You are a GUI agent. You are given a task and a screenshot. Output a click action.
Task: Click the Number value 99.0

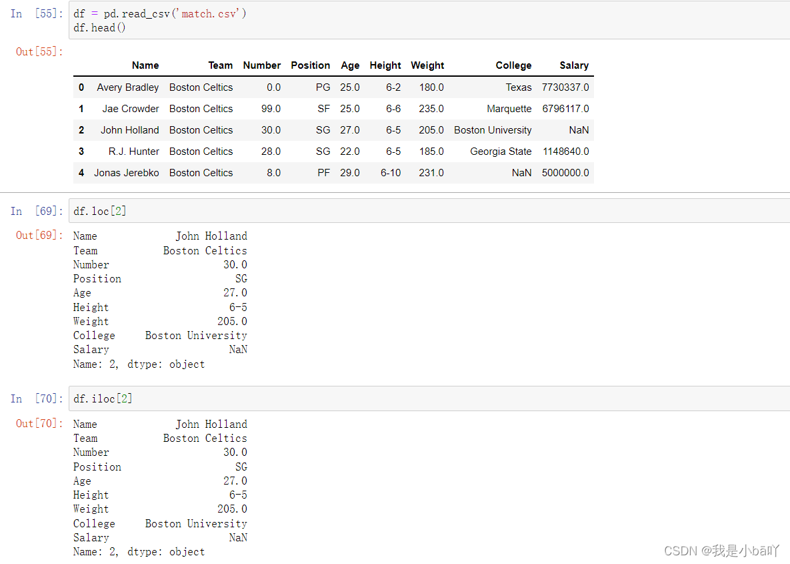point(271,108)
